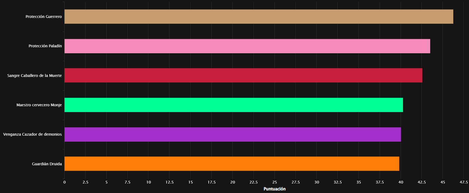469x193 pixels.
Task: Select the 'Maestro cervecero Monje' label
Action: (x=39, y=105)
